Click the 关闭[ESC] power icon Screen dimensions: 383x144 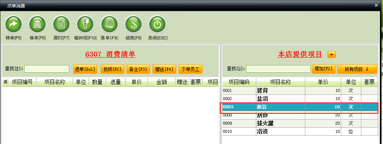click(157, 24)
